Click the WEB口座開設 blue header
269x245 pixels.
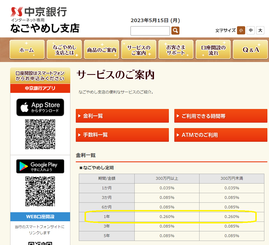(40, 217)
